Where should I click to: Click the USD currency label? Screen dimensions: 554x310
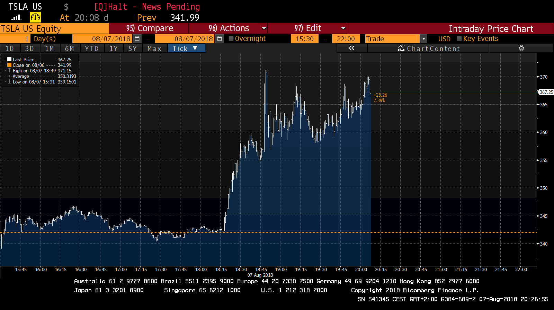click(x=444, y=39)
